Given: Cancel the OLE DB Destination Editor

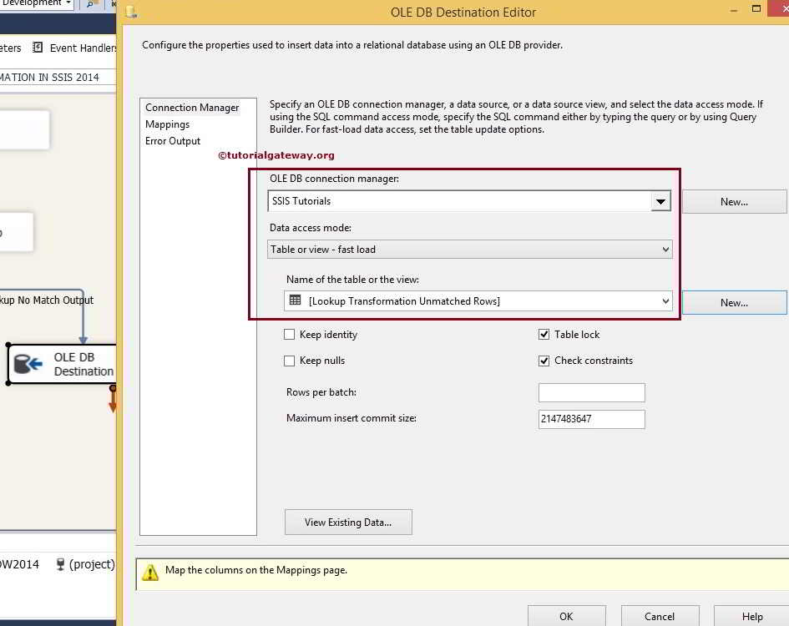Looking at the screenshot, I should [660, 617].
